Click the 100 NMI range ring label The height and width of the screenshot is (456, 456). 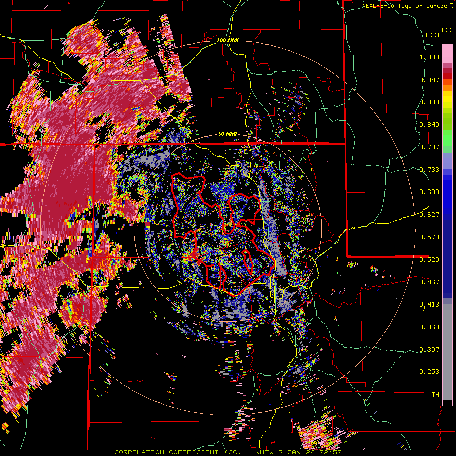pyautogui.click(x=227, y=40)
